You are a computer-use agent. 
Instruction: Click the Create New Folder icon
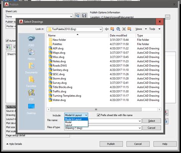tap(129, 29)
